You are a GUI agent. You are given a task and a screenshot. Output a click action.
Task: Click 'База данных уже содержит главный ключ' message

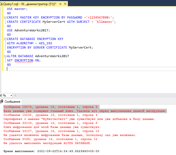(x=85, y=111)
